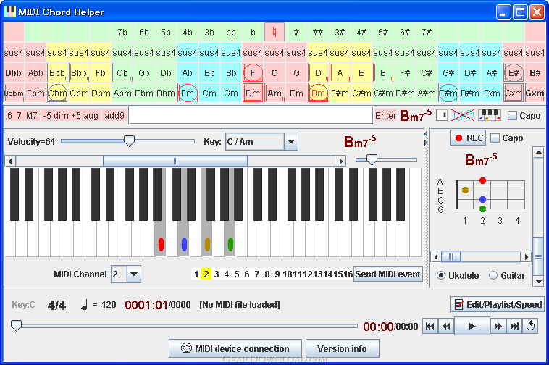Select MIDI channel 9 in number row
The image size is (549, 365).
click(277, 274)
